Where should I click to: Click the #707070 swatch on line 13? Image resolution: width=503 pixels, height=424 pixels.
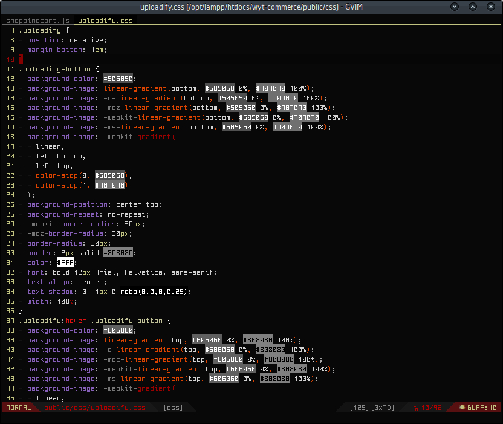tap(270, 88)
